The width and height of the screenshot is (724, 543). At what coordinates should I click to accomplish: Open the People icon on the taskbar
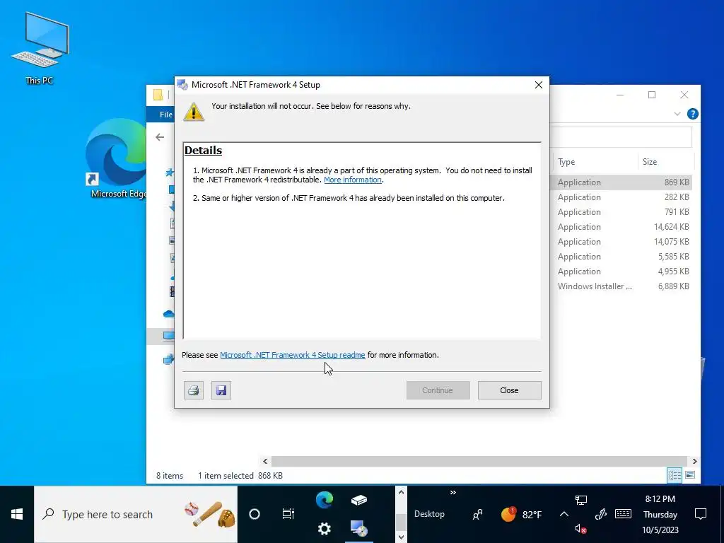477,514
